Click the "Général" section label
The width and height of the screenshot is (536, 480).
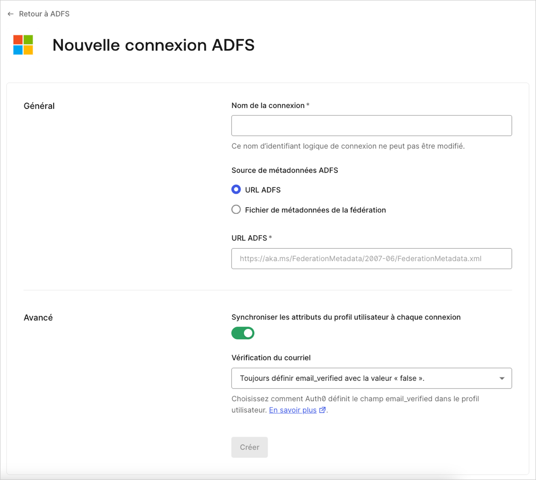coord(39,106)
